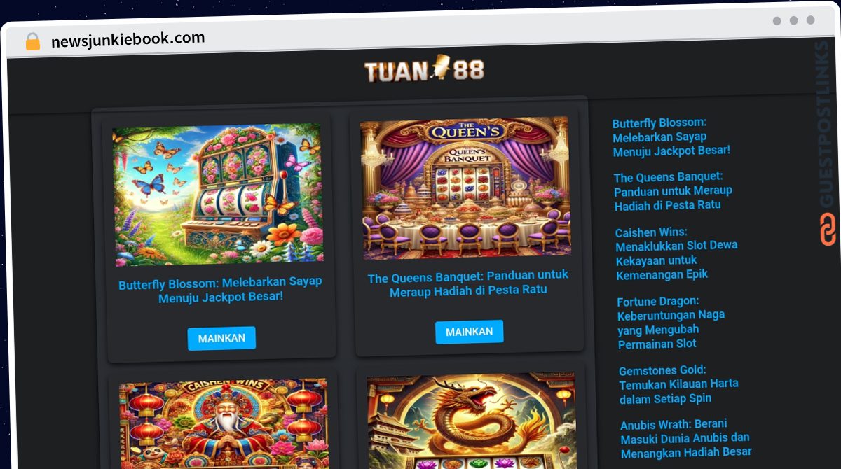The width and height of the screenshot is (841, 469).
Task: Open the Butterfly Blossom card title link
Action: click(x=221, y=290)
